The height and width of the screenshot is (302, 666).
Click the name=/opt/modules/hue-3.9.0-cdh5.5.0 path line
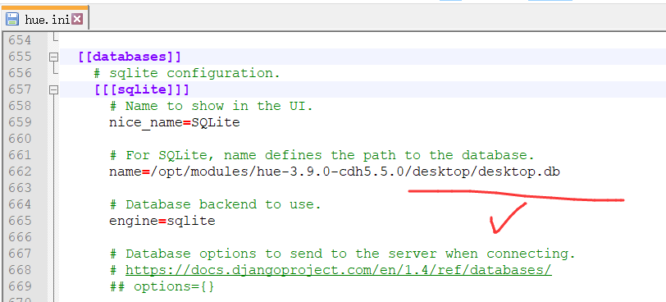(x=335, y=172)
